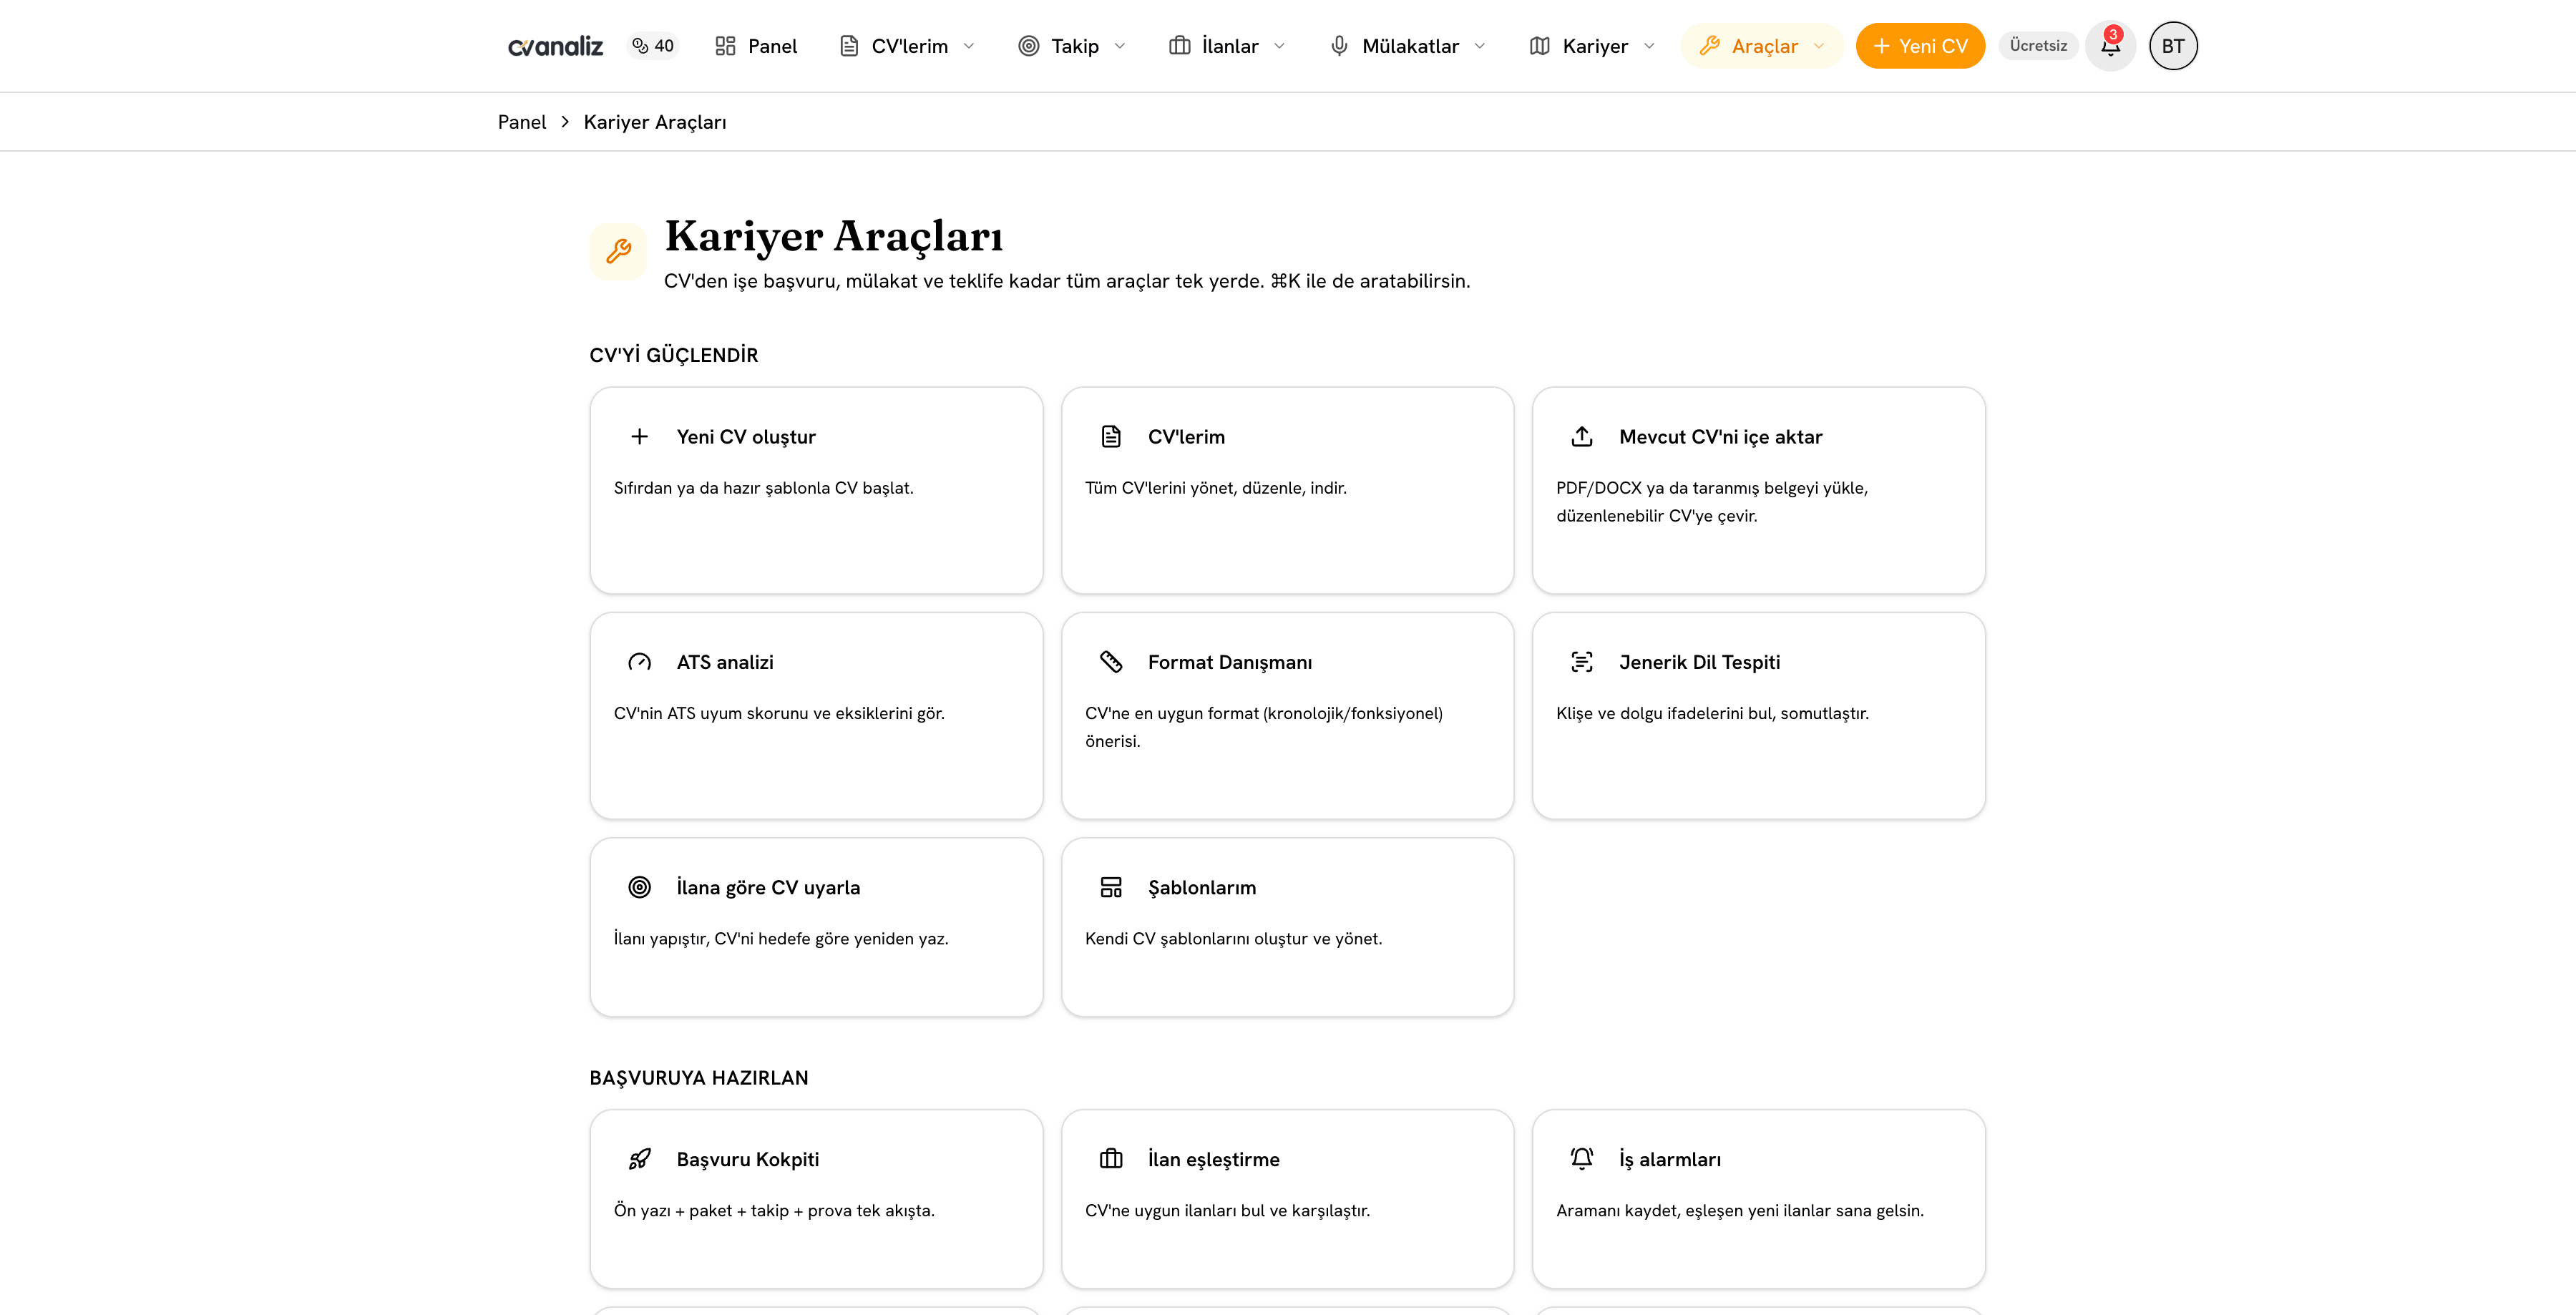The height and width of the screenshot is (1315, 2576).
Task: Open the Takip navbar menu label
Action: coord(1075,46)
